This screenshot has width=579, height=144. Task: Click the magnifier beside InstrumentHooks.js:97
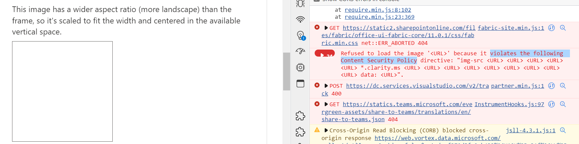click(x=563, y=104)
